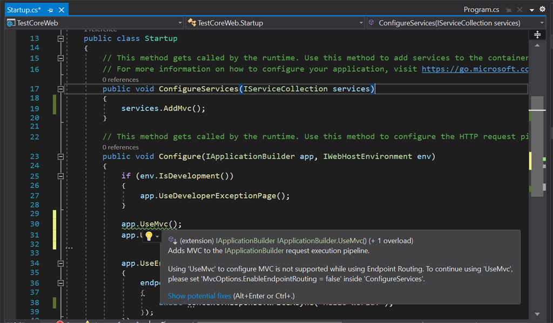The height and width of the screenshot is (323, 553).
Task: Click the split editor window icon
Action: tap(537, 35)
